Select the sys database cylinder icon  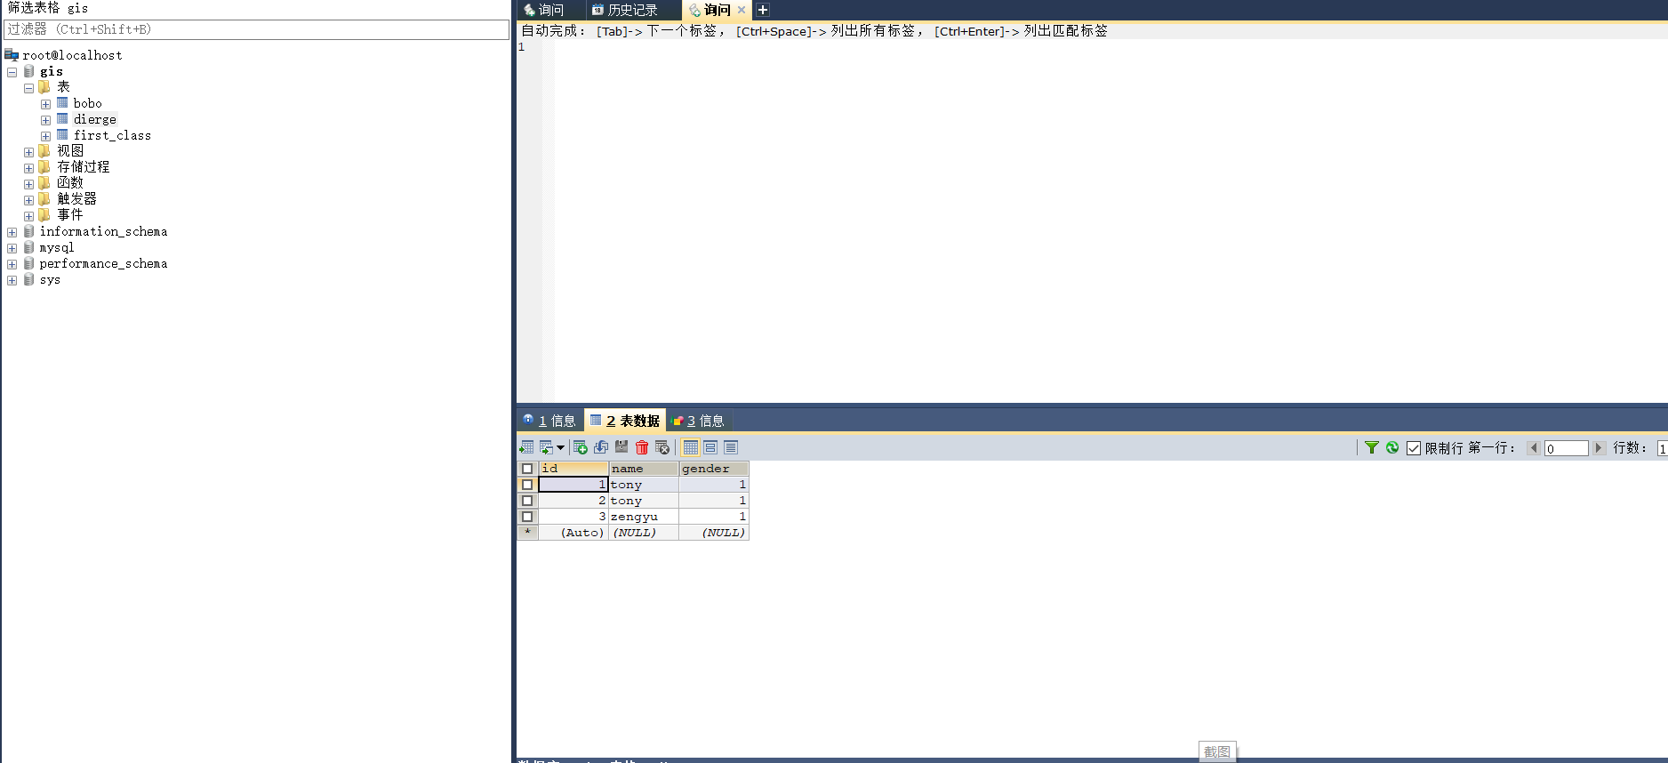click(x=28, y=279)
